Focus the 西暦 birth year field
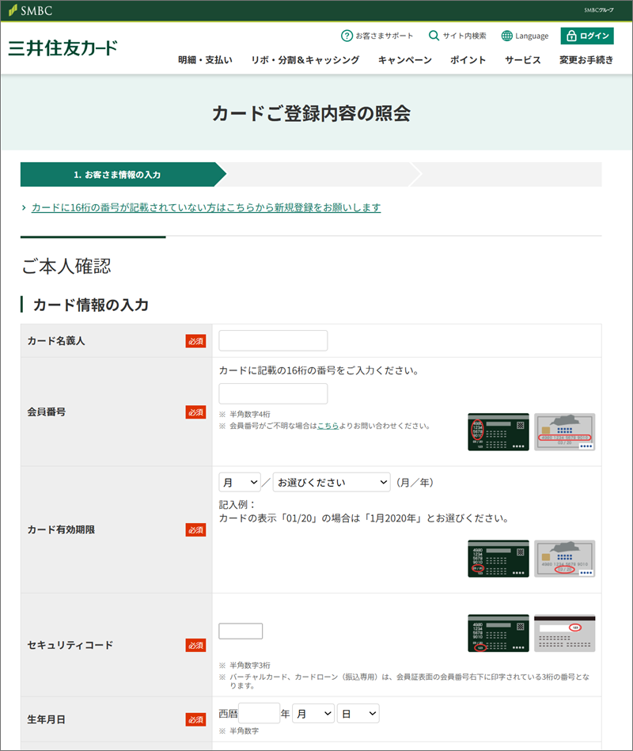 [259, 713]
